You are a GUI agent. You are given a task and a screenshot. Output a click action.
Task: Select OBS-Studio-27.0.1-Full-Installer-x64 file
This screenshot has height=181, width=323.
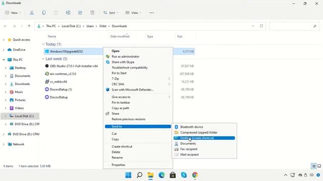click(74, 66)
